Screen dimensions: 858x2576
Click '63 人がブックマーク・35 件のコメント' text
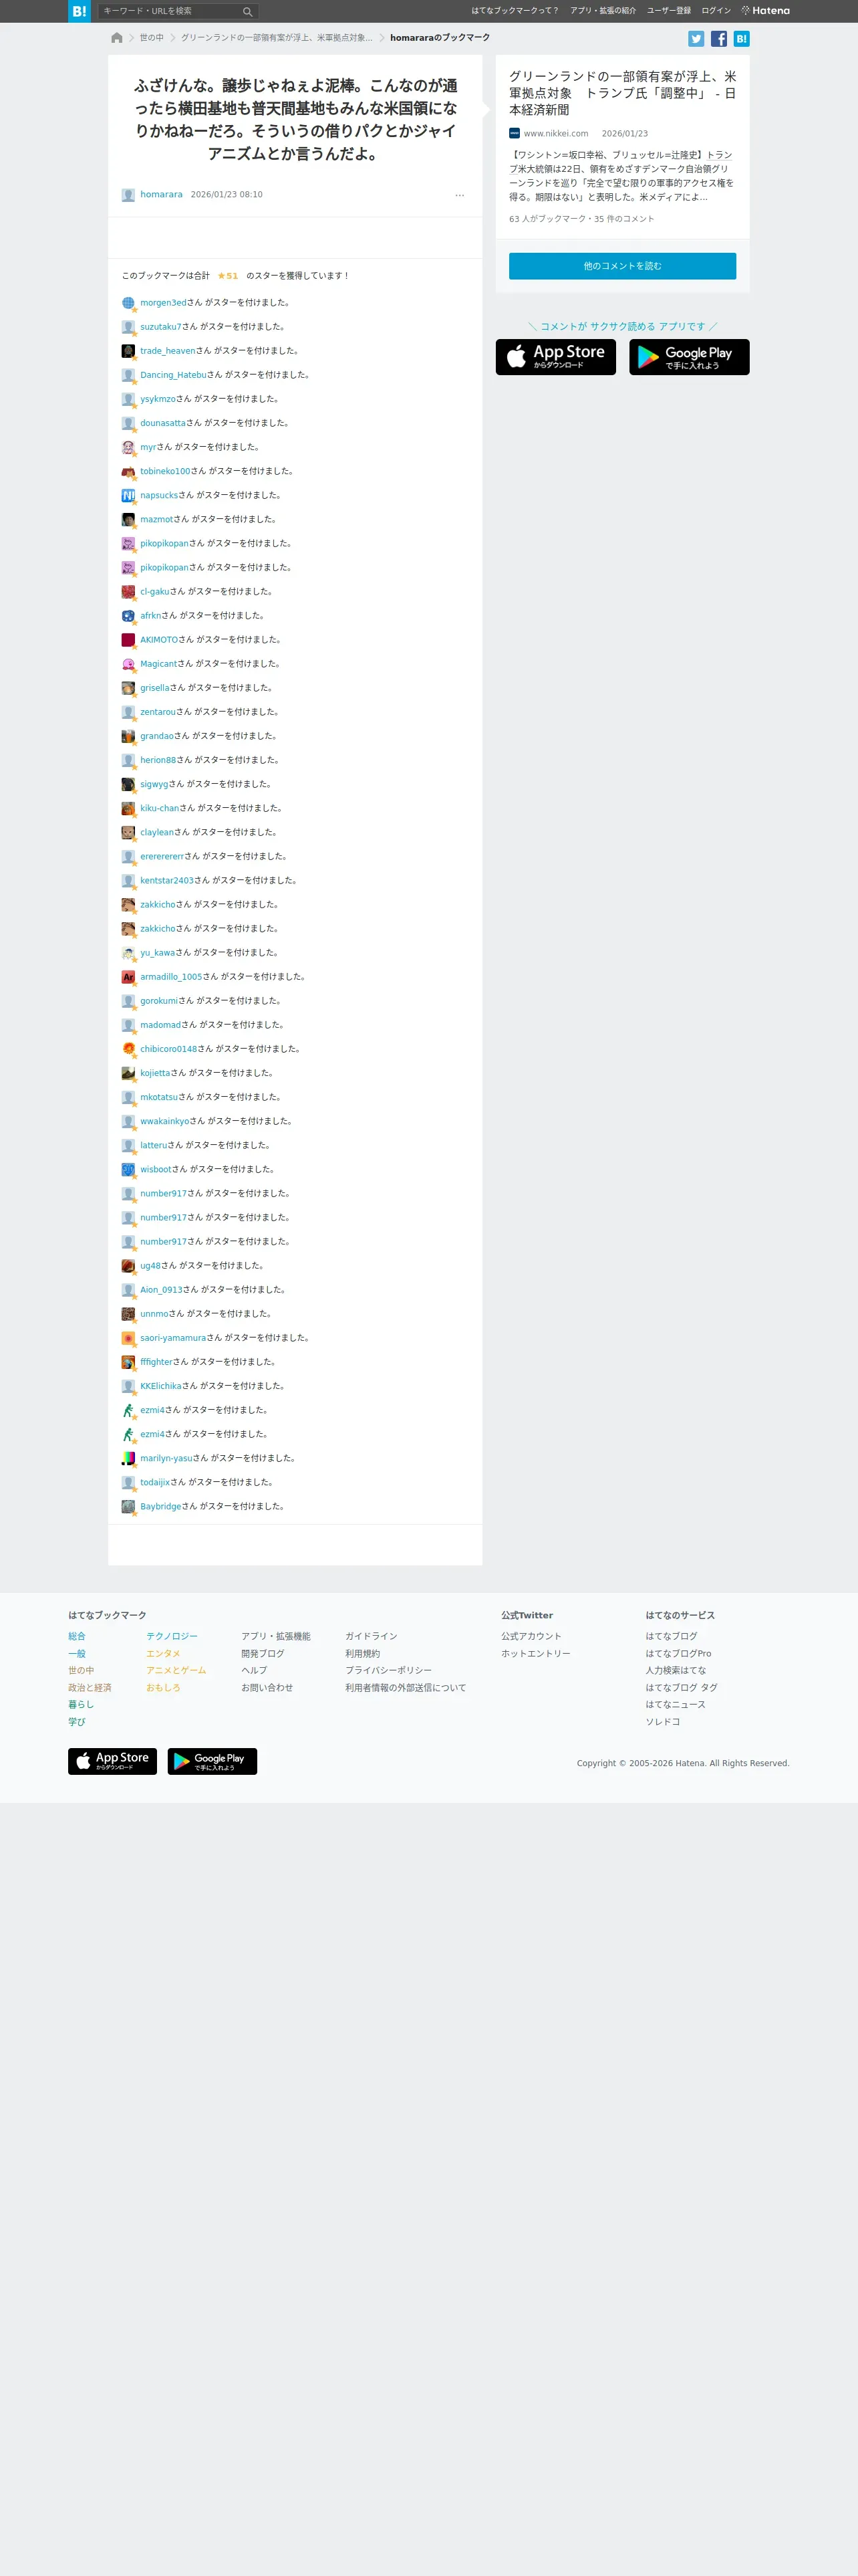pyautogui.click(x=581, y=219)
